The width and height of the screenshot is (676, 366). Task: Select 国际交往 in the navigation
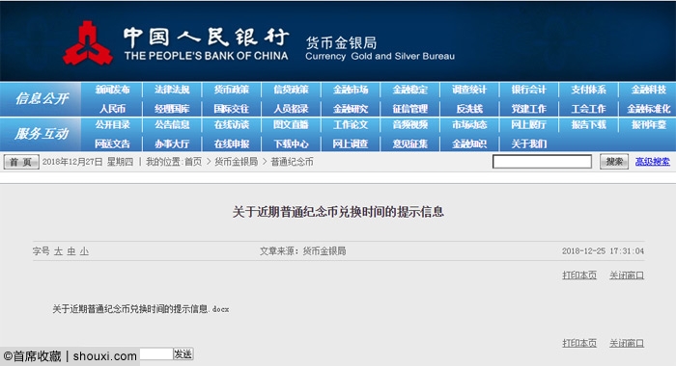232,109
